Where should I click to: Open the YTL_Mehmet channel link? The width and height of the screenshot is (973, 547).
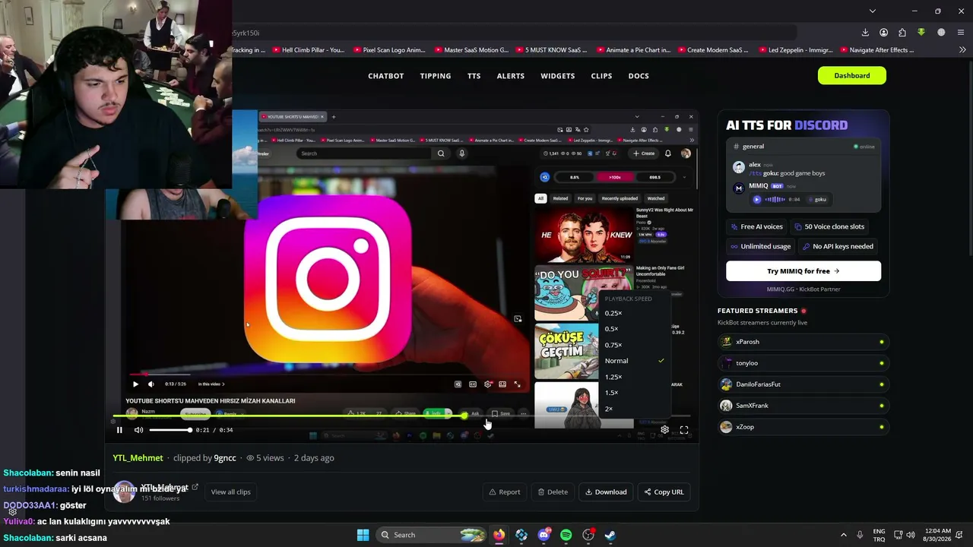[x=138, y=458]
